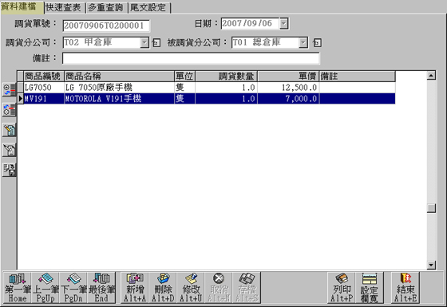Click the 單位 column header
The image size is (447, 307).
[184, 77]
